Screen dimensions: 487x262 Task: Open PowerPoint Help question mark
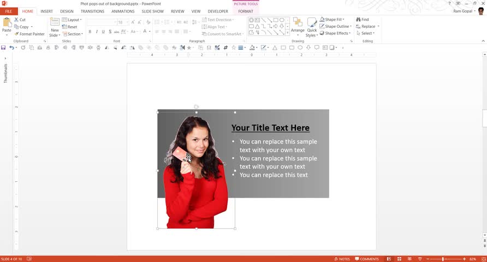tap(449, 3)
